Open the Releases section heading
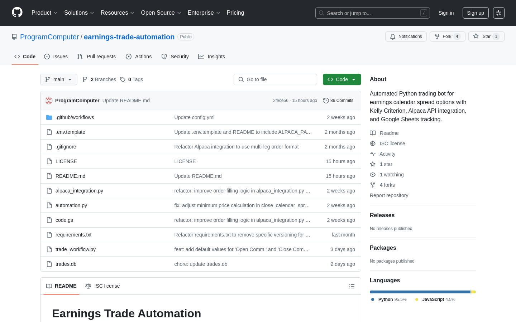 tap(382, 215)
